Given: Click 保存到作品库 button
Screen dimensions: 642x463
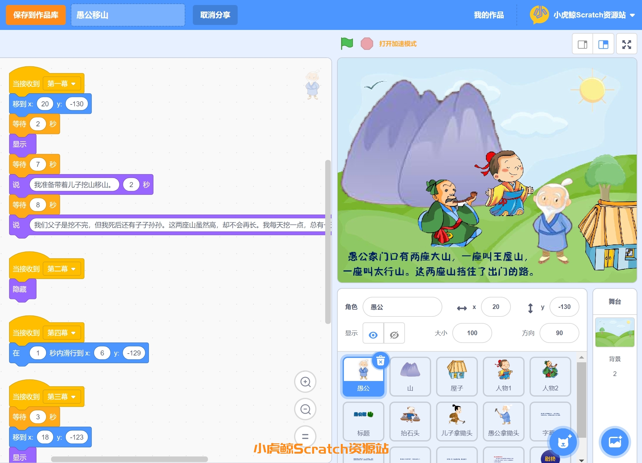Looking at the screenshot, I should tap(36, 15).
